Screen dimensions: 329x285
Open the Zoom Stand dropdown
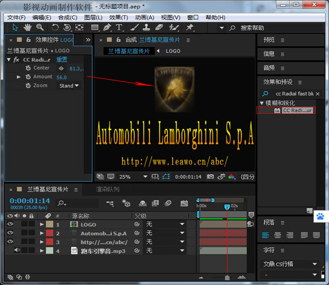pos(69,86)
